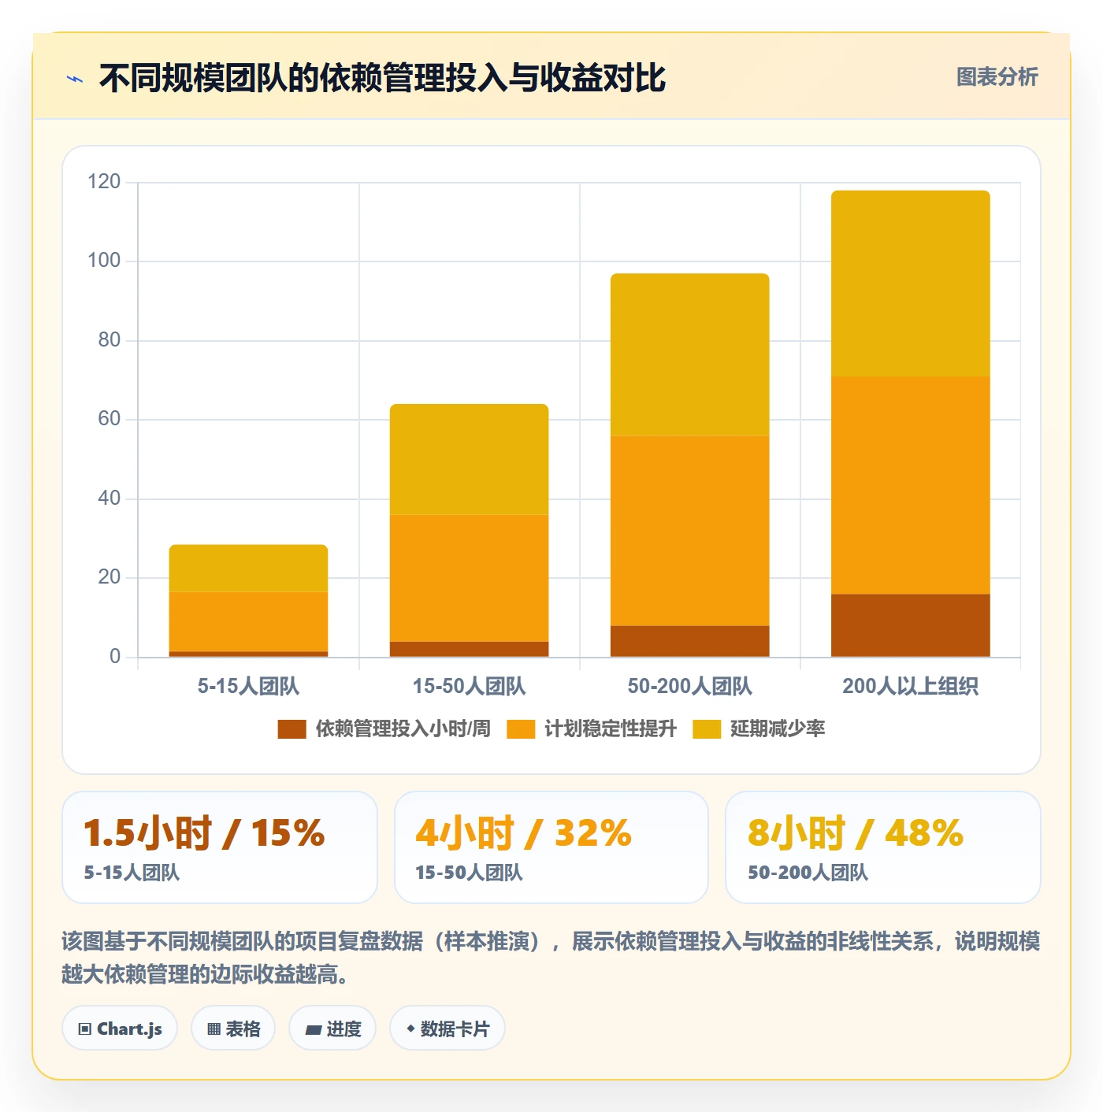Click the 120 y-axis value
The width and height of the screenshot is (1103, 1112).
[x=104, y=182]
